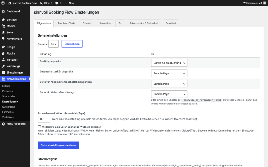Click the Plugins plug icon
This screenshot has width=268, height=167.
click(x=3, y=53)
